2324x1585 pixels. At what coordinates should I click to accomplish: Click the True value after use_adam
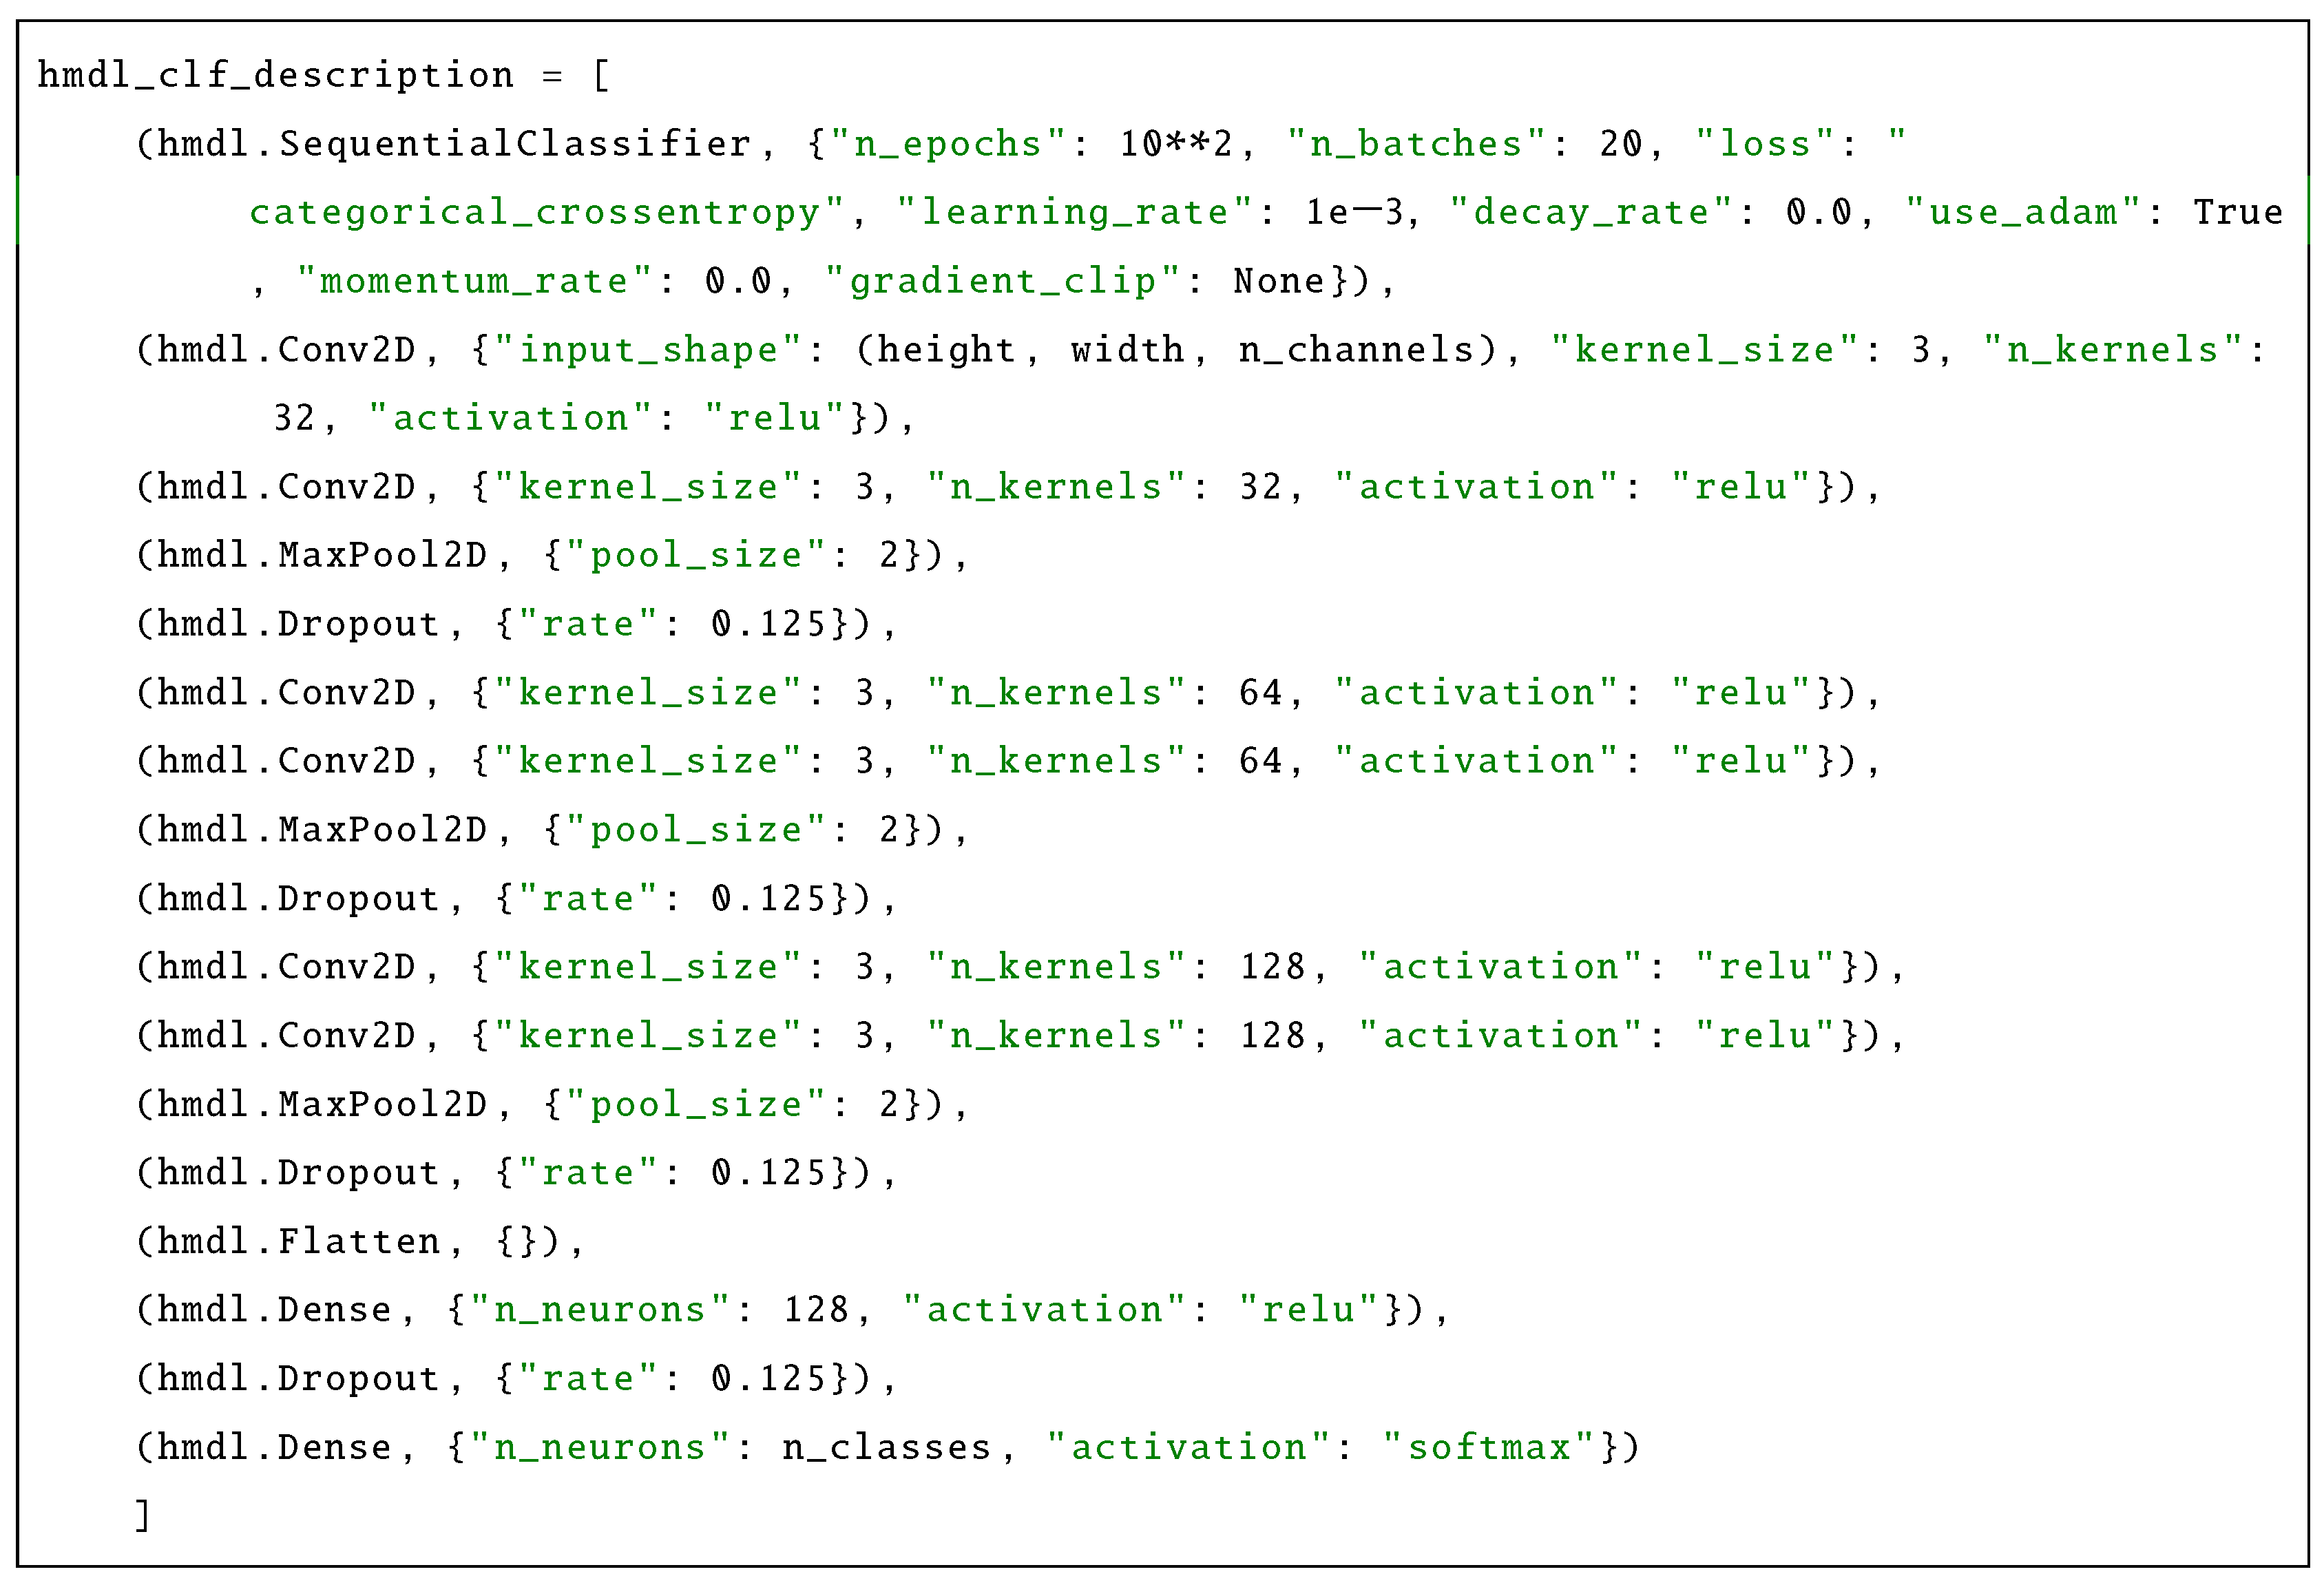pyautogui.click(x=2238, y=212)
